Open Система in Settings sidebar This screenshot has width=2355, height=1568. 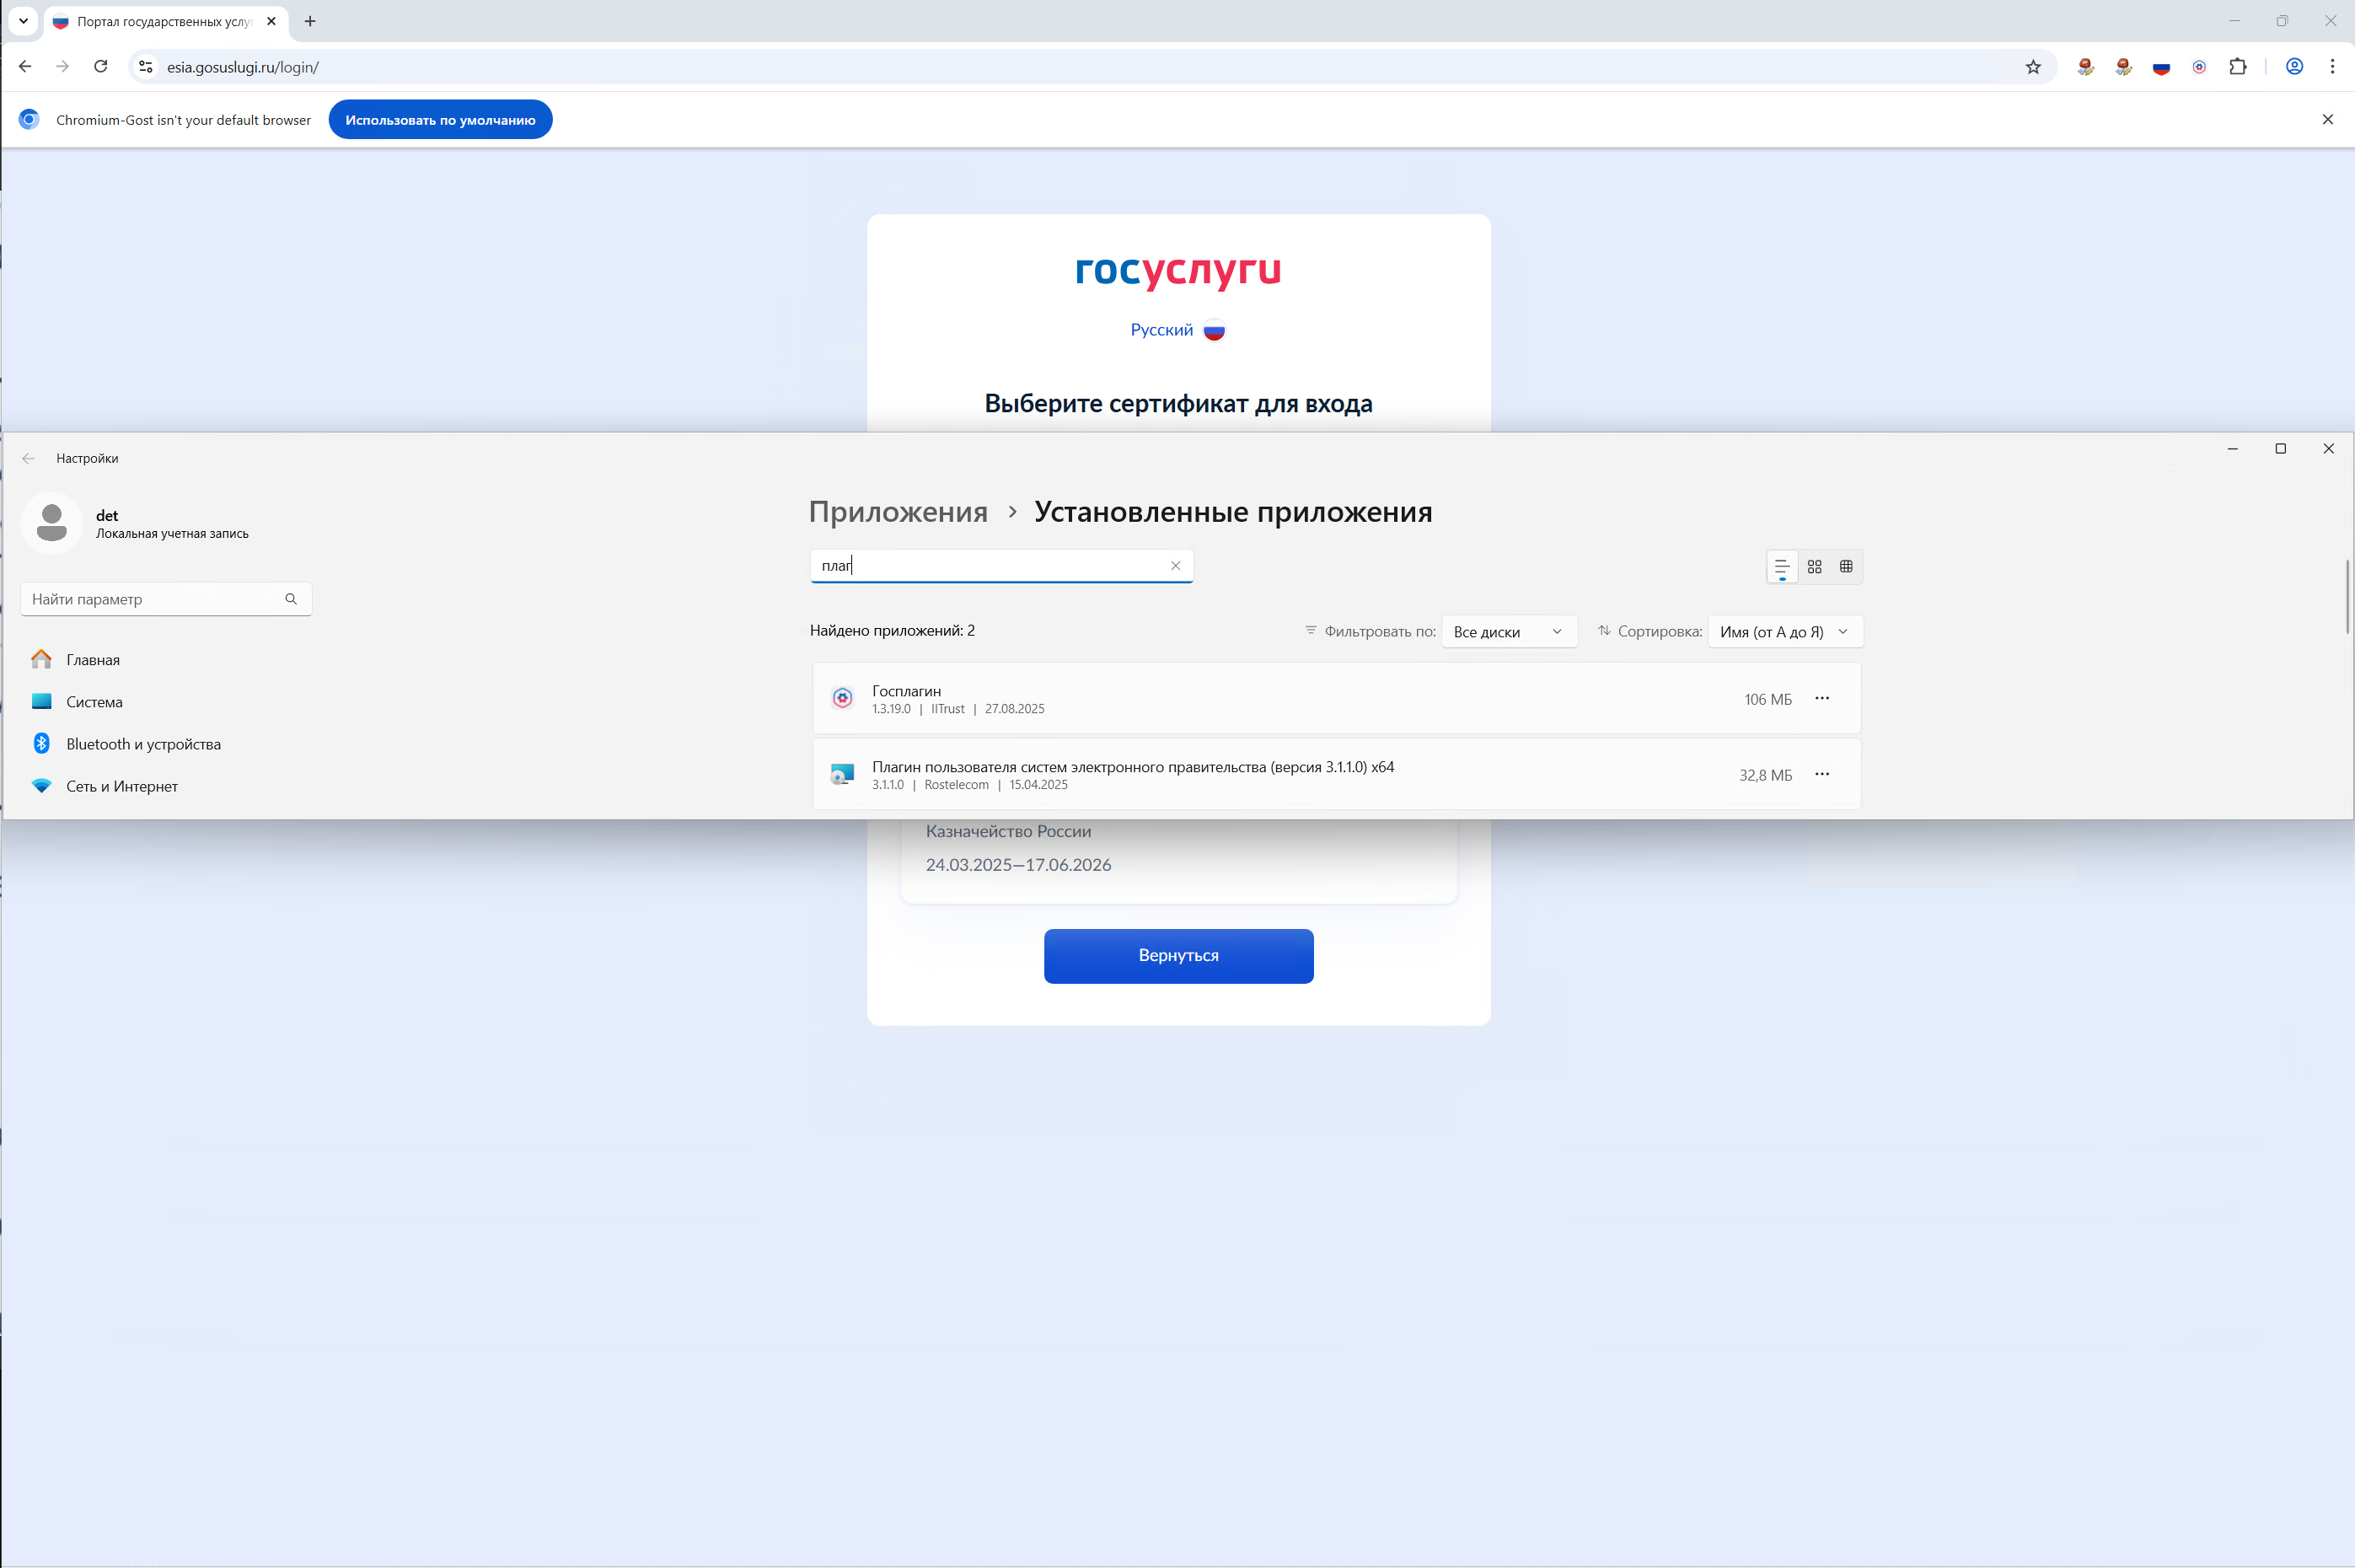coord(94,701)
